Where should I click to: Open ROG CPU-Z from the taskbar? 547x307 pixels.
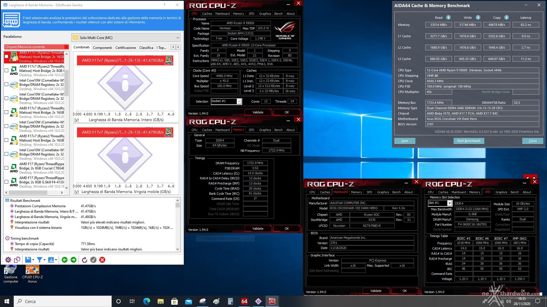(x=272, y=301)
